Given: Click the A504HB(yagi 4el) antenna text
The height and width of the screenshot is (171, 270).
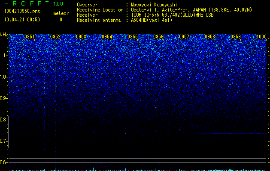Looking at the screenshot, I should [x=152, y=20].
